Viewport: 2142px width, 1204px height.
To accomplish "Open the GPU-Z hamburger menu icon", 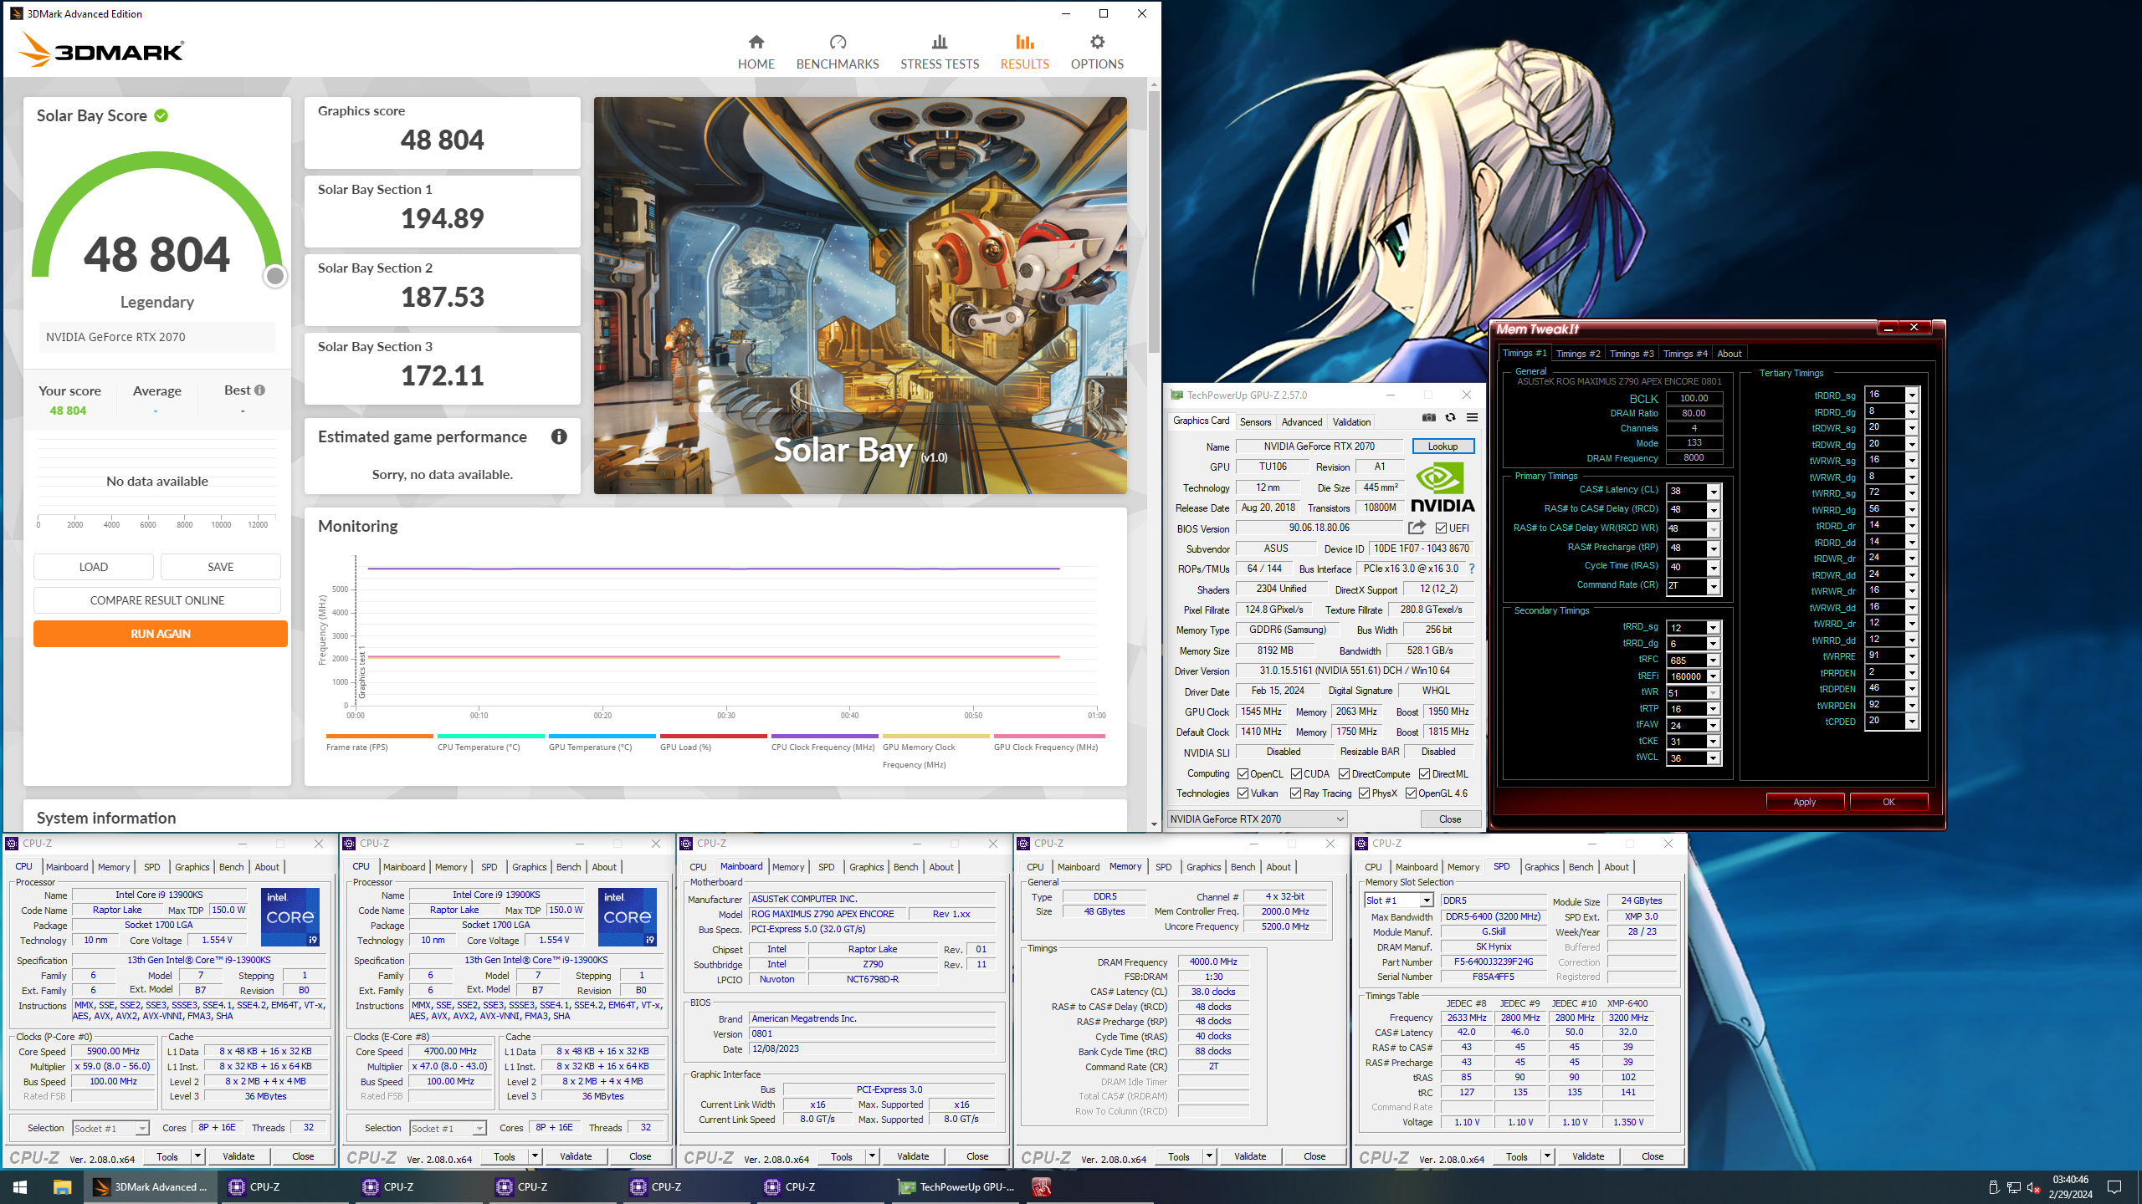I will coord(1472,418).
